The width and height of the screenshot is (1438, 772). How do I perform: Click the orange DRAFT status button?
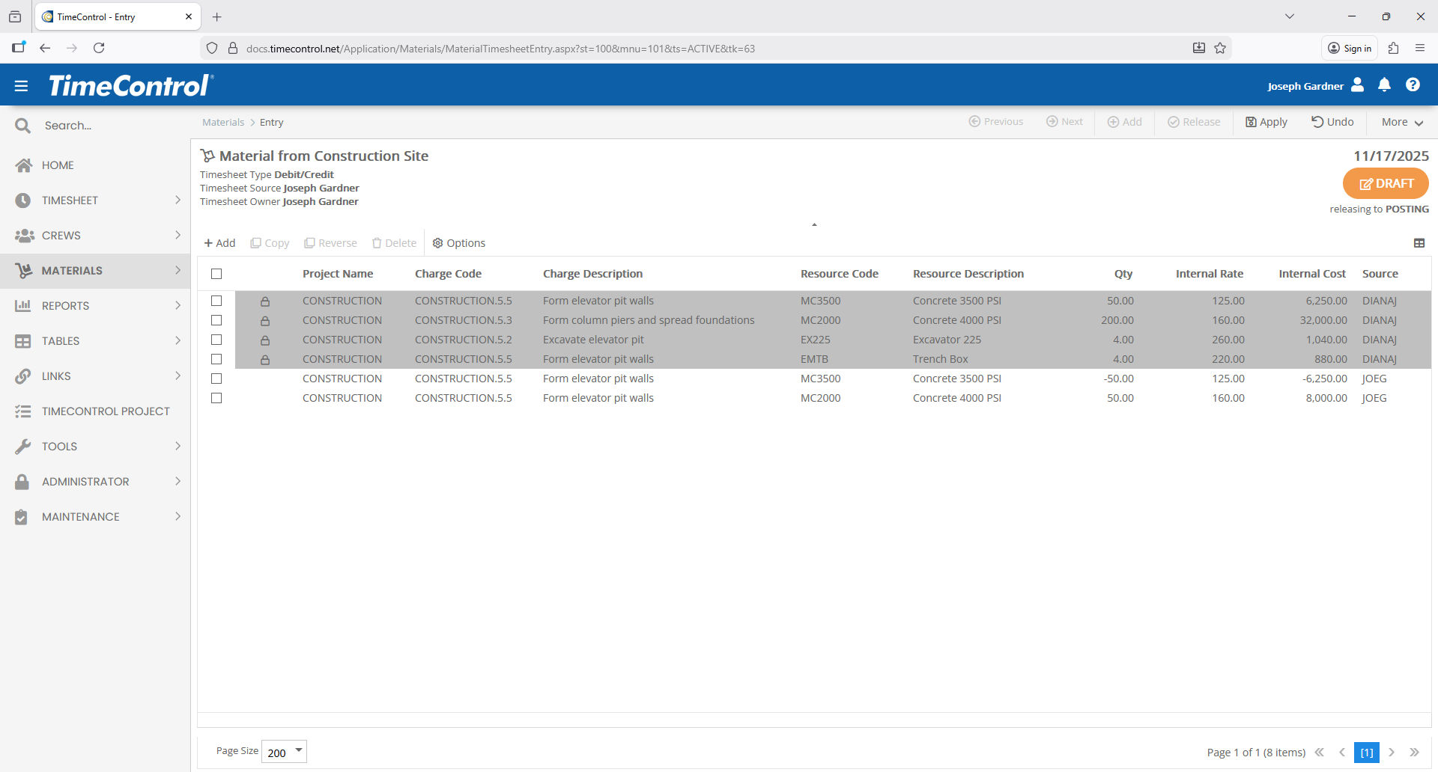1385,183
